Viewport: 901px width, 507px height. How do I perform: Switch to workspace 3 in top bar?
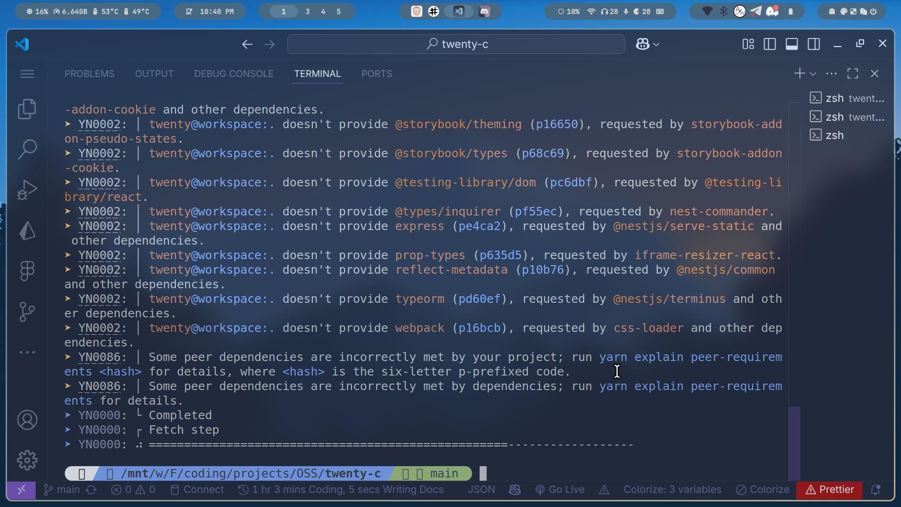click(307, 11)
